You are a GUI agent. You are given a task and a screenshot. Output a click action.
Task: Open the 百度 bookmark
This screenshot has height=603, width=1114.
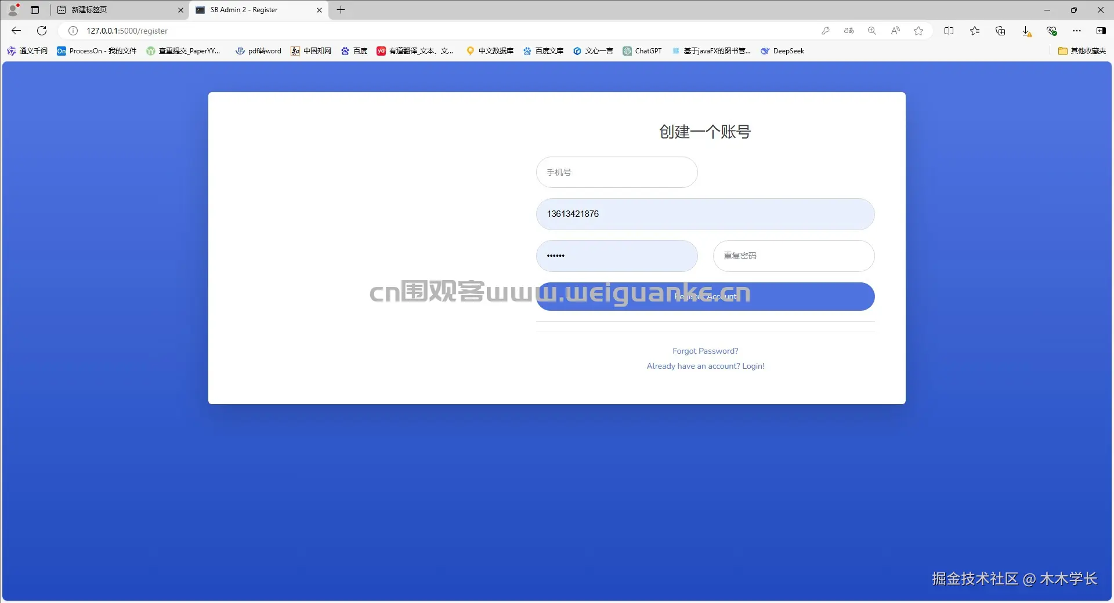pos(355,51)
